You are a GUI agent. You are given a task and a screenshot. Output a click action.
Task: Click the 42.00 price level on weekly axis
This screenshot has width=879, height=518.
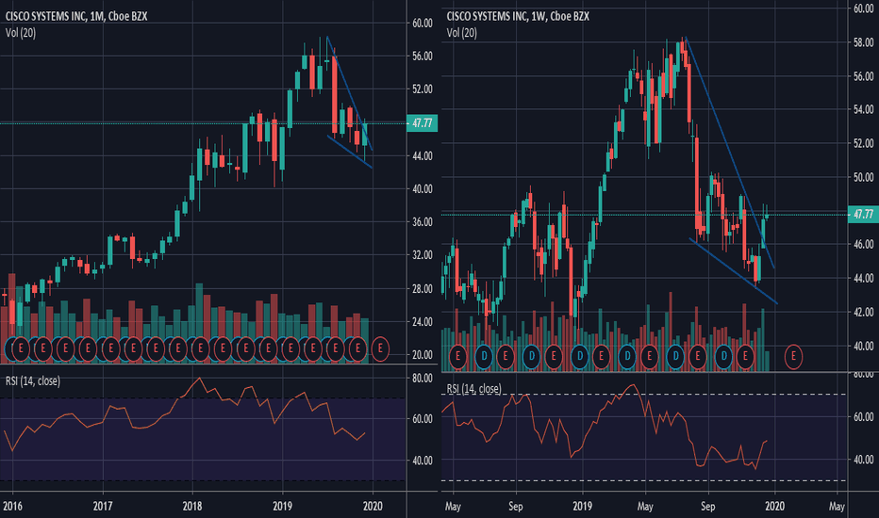coord(863,312)
